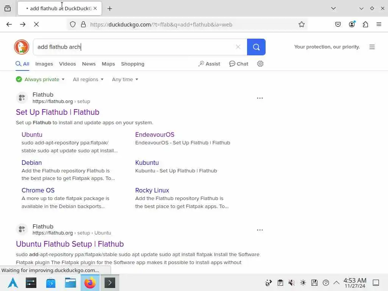Open the file manager from taskbar

(70, 283)
